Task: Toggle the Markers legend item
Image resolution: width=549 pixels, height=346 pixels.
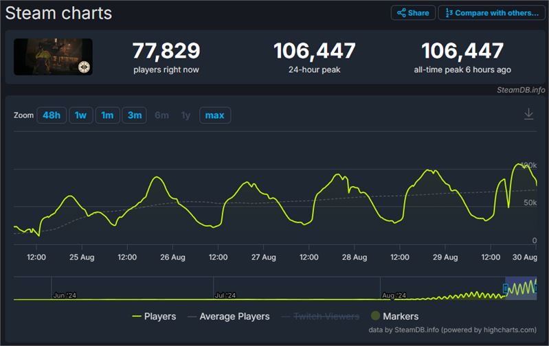Action: [395, 316]
